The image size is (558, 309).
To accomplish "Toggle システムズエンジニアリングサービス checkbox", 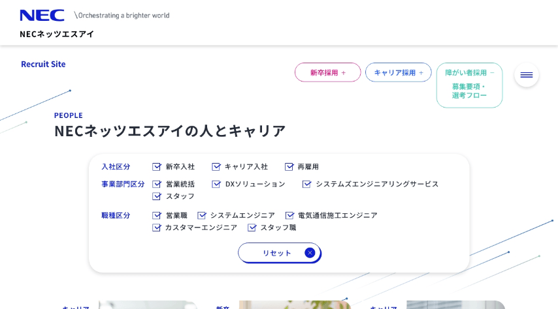I will pos(306,184).
